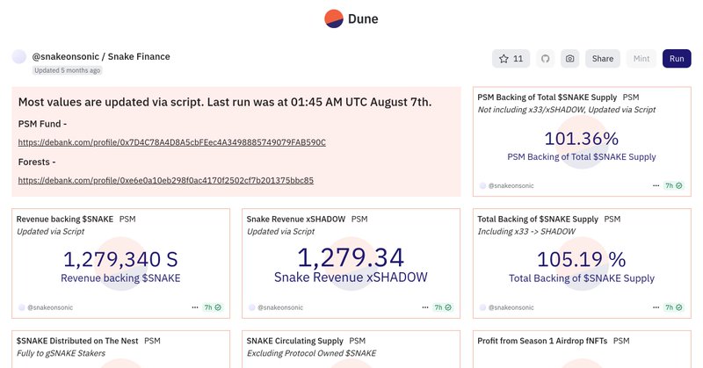Open the SNAKE Circulating Supply card title
This screenshot has width=703, height=368.
pyautogui.click(x=294, y=341)
